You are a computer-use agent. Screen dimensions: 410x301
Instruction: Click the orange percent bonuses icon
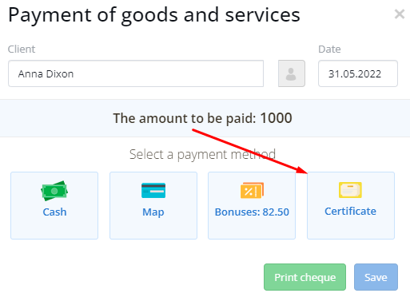252,190
